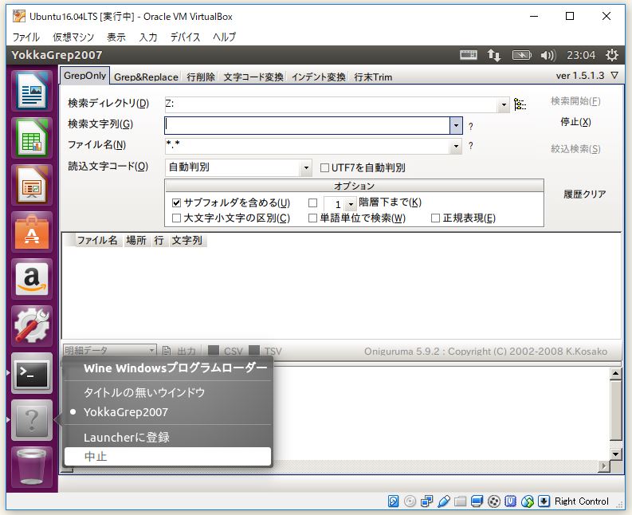Screen dimensions: 632x515
Task: Open Terminal from the launcher
Action: (32, 373)
